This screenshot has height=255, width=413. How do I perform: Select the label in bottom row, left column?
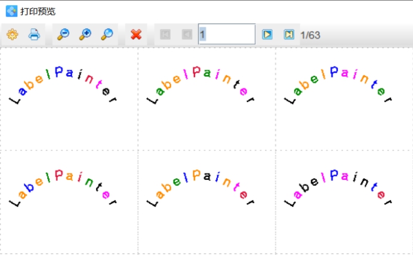[64, 189]
